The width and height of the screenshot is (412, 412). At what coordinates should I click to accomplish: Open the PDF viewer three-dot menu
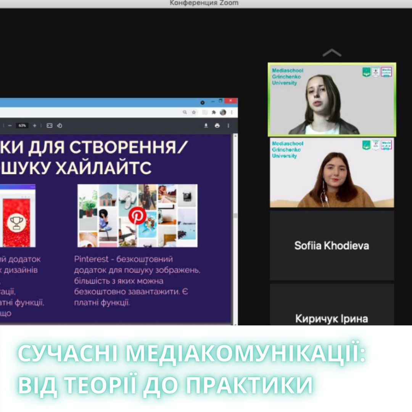(x=229, y=126)
